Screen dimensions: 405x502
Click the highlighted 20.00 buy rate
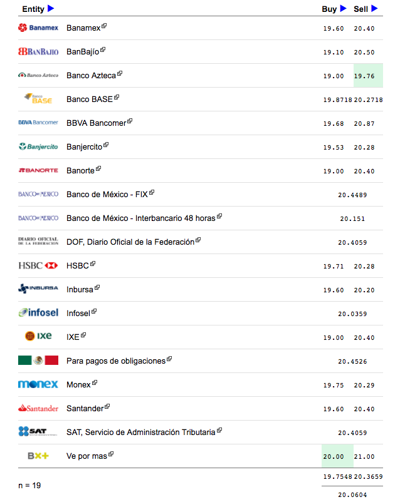tap(334, 456)
